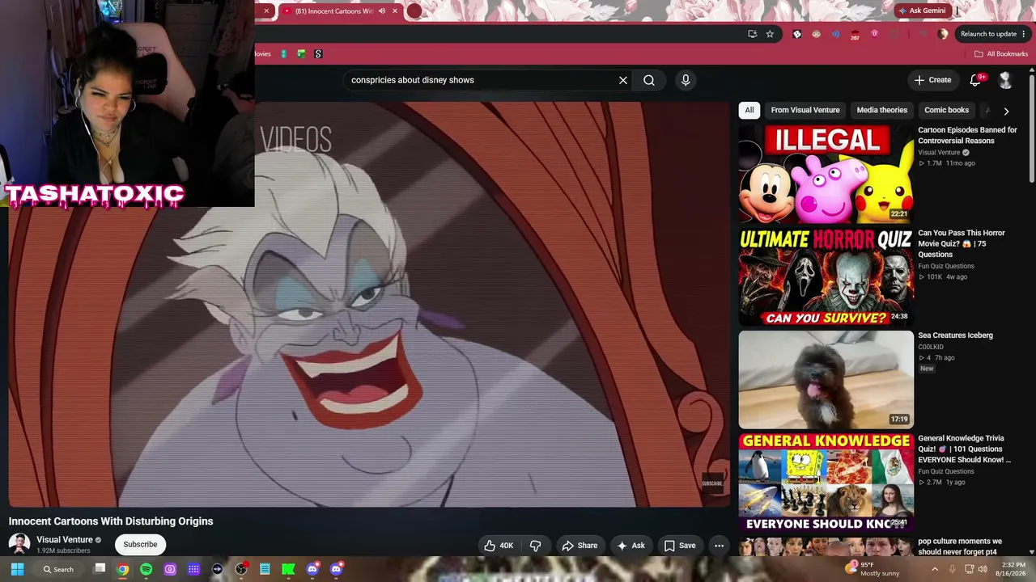This screenshot has height=582, width=1036.
Task: Bookmark this page with the star
Action: point(770,34)
